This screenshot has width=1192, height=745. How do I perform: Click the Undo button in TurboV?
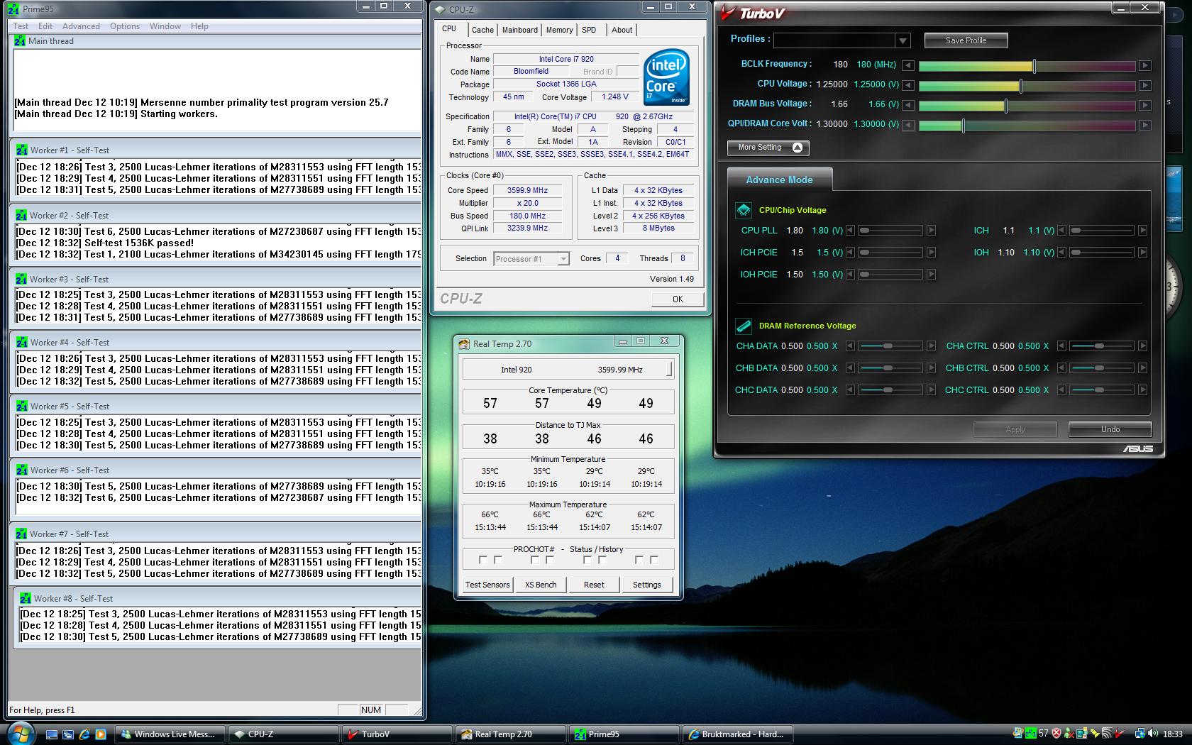(x=1110, y=429)
